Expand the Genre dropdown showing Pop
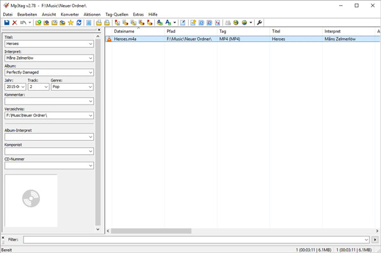 tap(90, 87)
